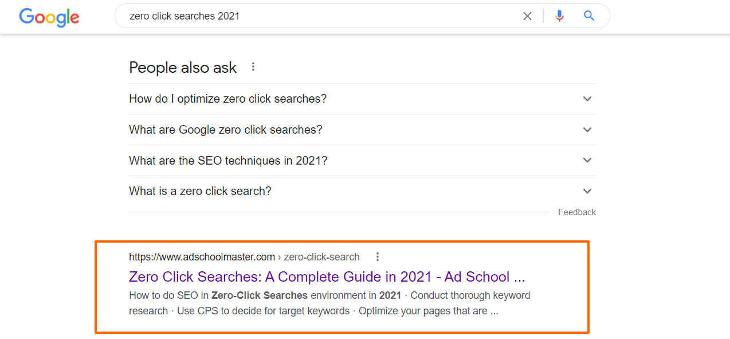Viewport: 730px width, 339px height.
Task: Open three-dot menu beside adschoolmaster result
Action: point(377,257)
